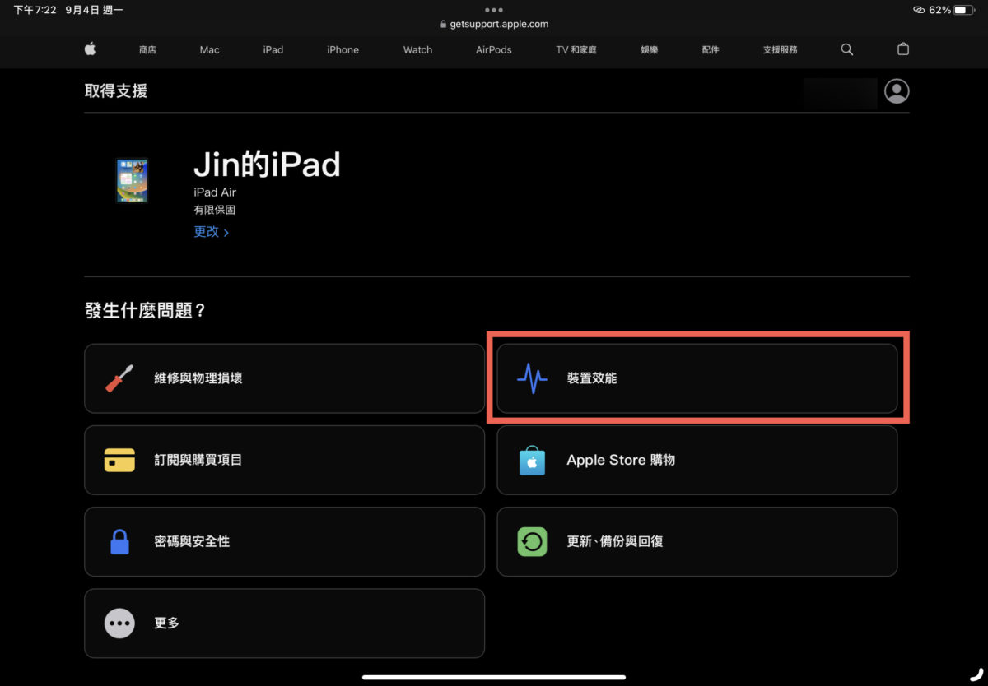Select the yellow credit card icon
The width and height of the screenshot is (988, 686).
point(119,460)
